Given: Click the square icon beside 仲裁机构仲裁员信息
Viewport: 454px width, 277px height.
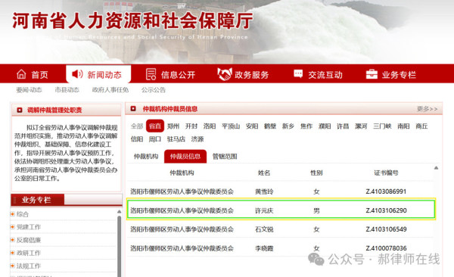Looking at the screenshot, I should [x=133, y=109].
